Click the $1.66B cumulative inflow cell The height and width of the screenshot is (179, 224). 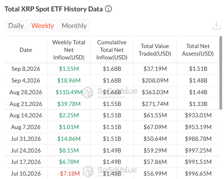click(x=112, y=92)
